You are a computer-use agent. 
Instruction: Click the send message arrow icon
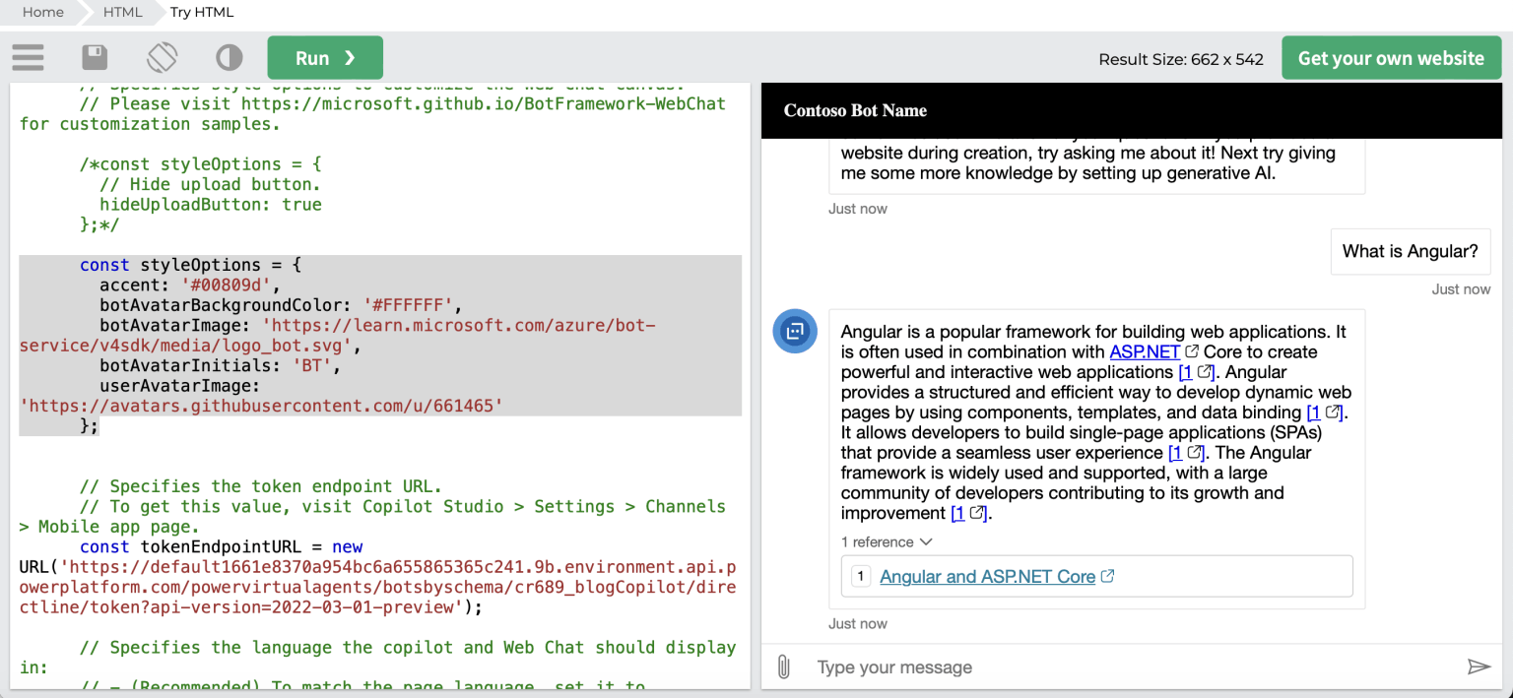pos(1479,667)
